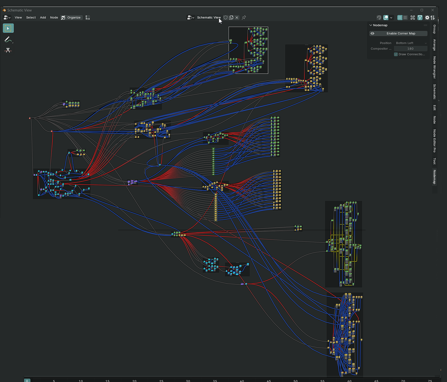Choose the links cut scissors tool
The width and height of the screenshot is (447, 382).
point(8,50)
